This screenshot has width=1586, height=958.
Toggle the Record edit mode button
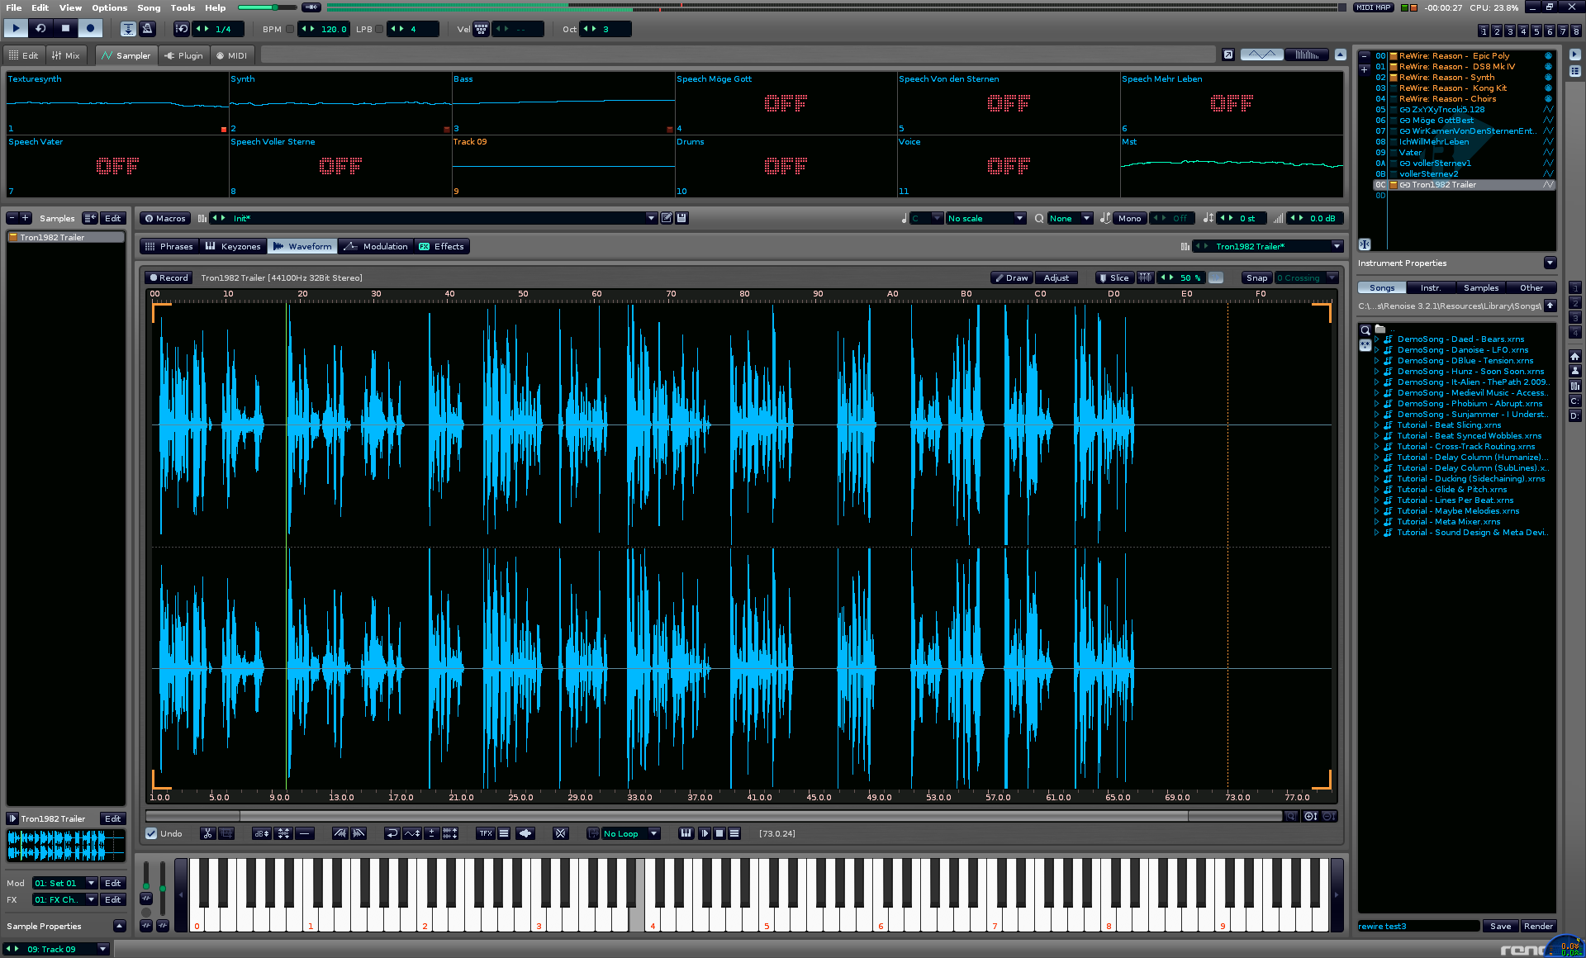pyautogui.click(x=90, y=29)
